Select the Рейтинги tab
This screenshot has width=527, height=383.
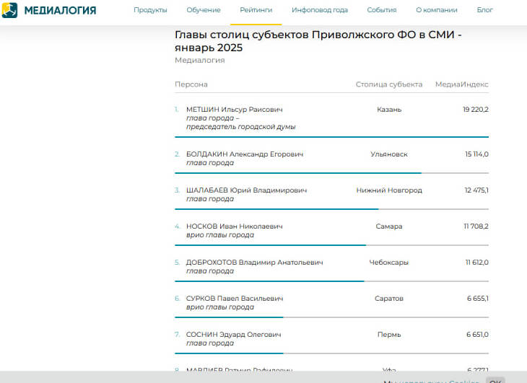click(256, 10)
